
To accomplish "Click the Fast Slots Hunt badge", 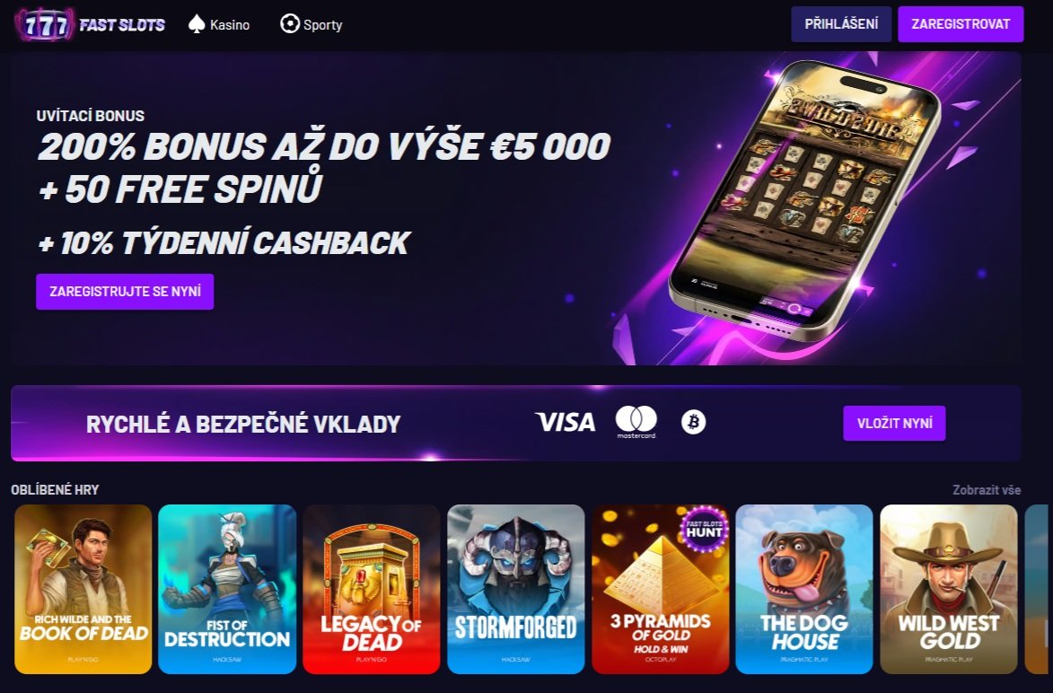I will click(704, 529).
